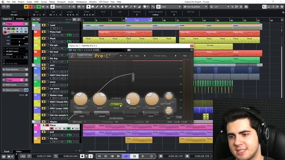Select the Zoom magnifier tool
Image resolution: width=285 pixels, height=160 pixels.
coord(118,7)
